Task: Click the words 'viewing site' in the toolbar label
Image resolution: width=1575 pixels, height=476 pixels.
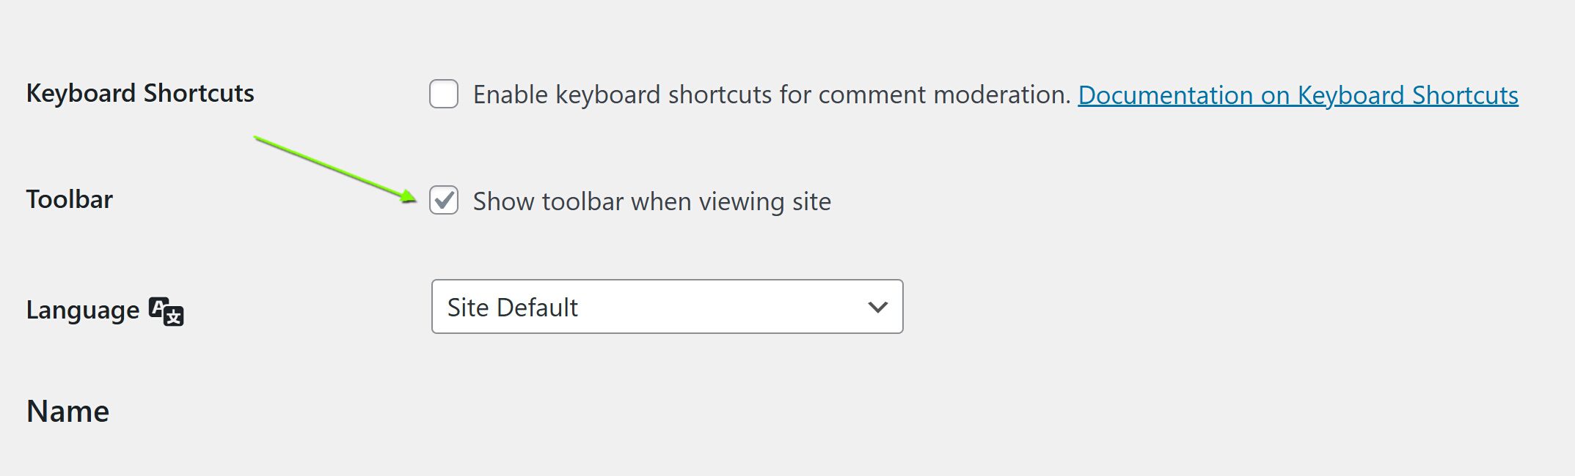Action: point(764,201)
